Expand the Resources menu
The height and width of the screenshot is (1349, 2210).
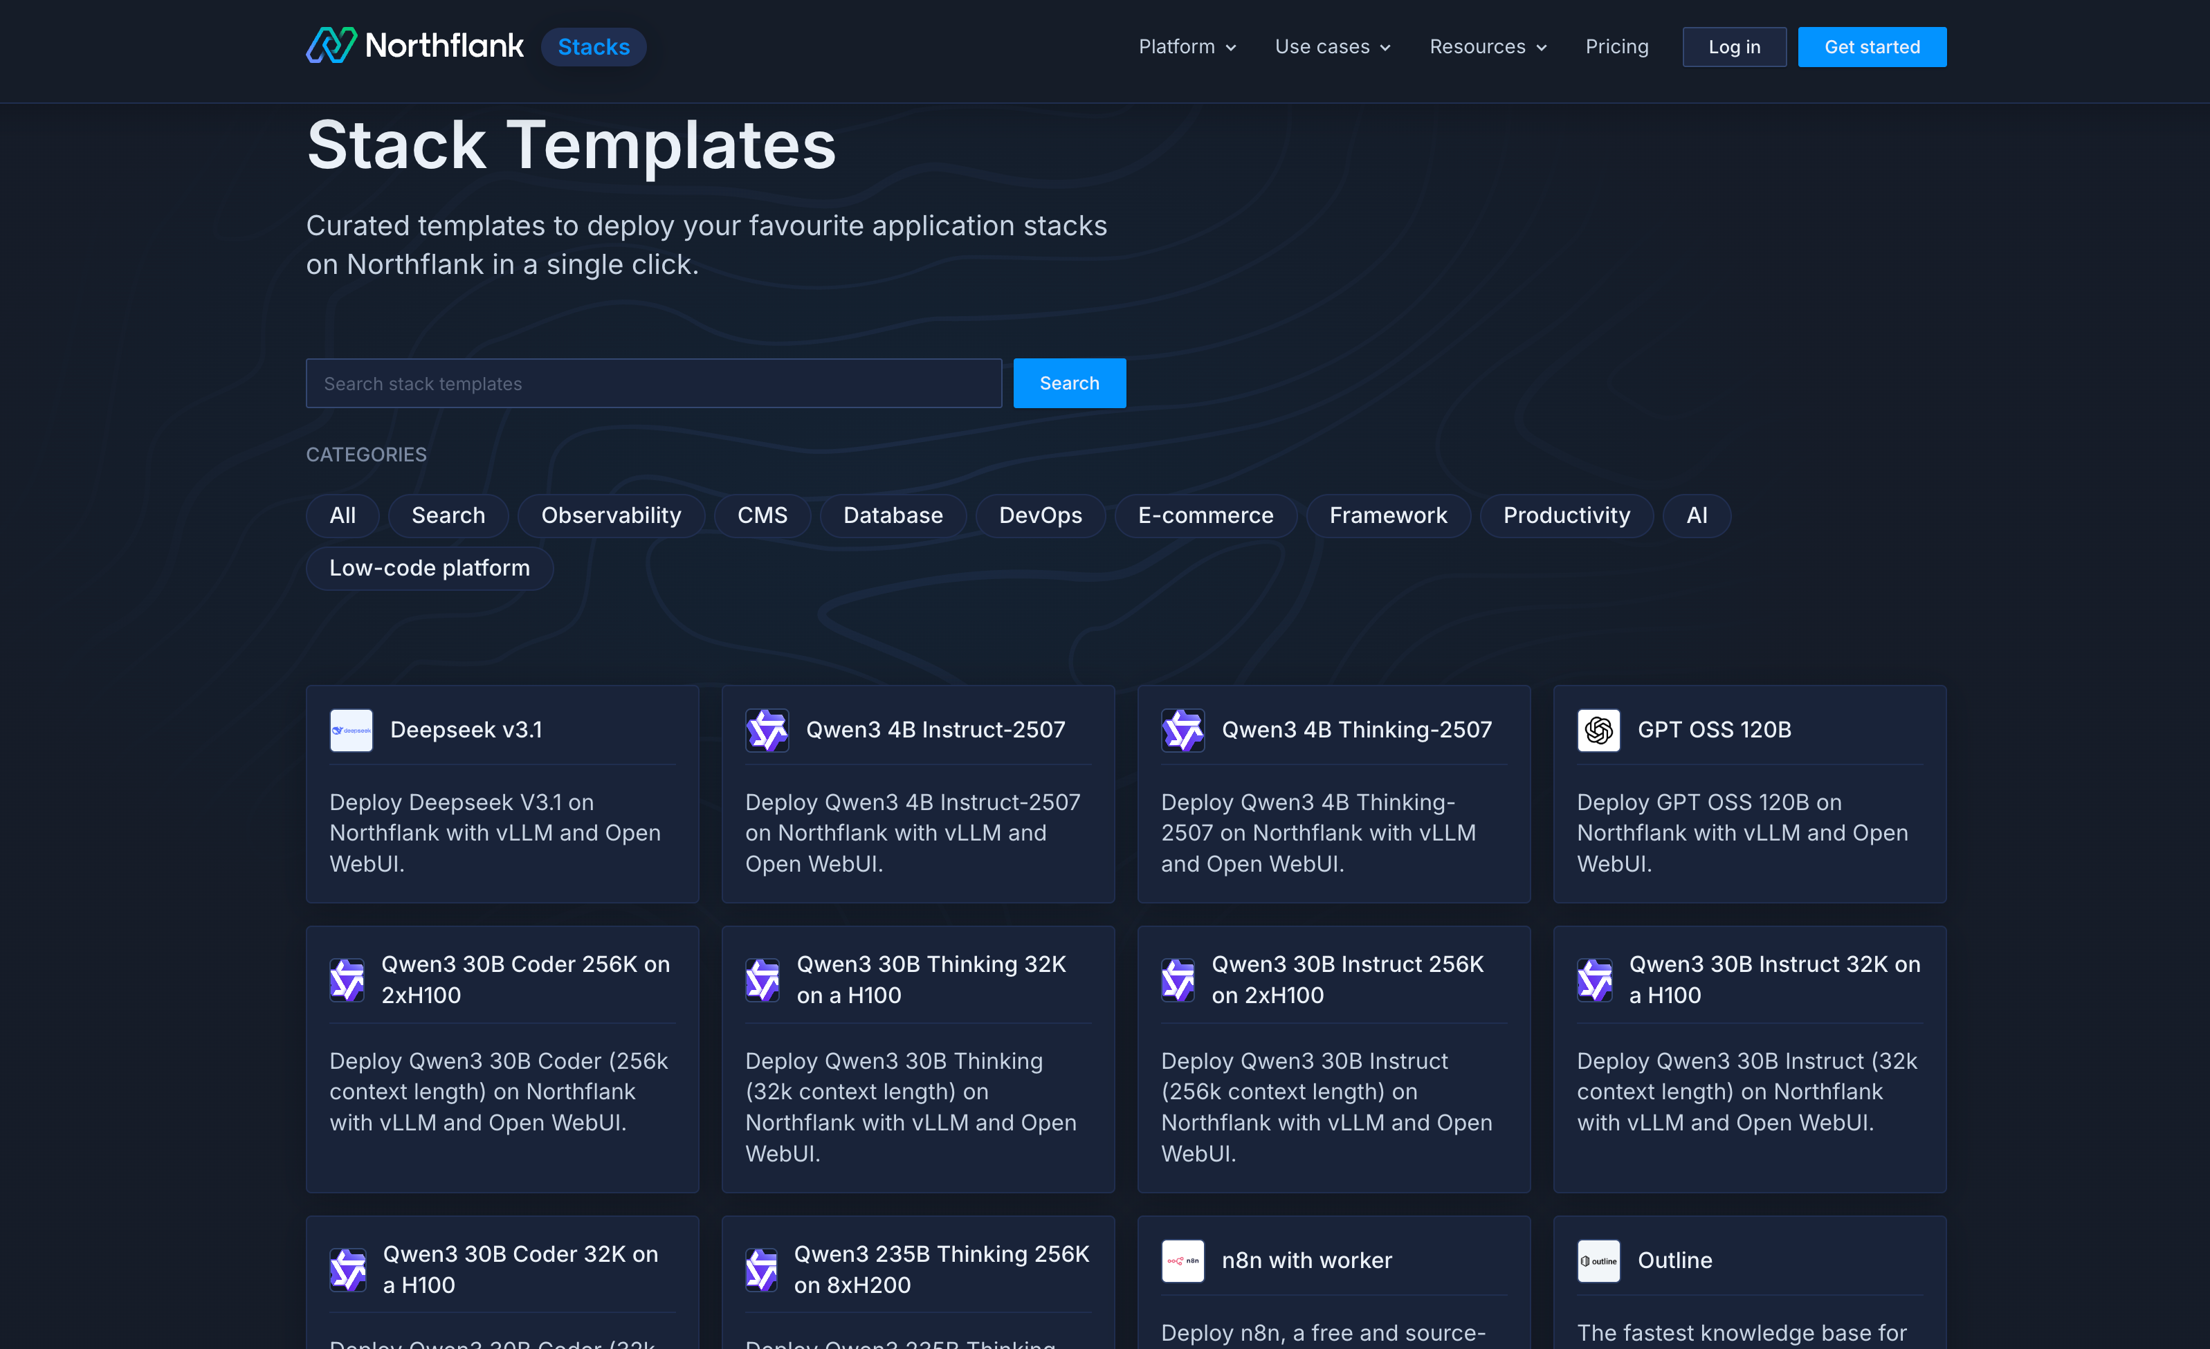[x=1488, y=46]
